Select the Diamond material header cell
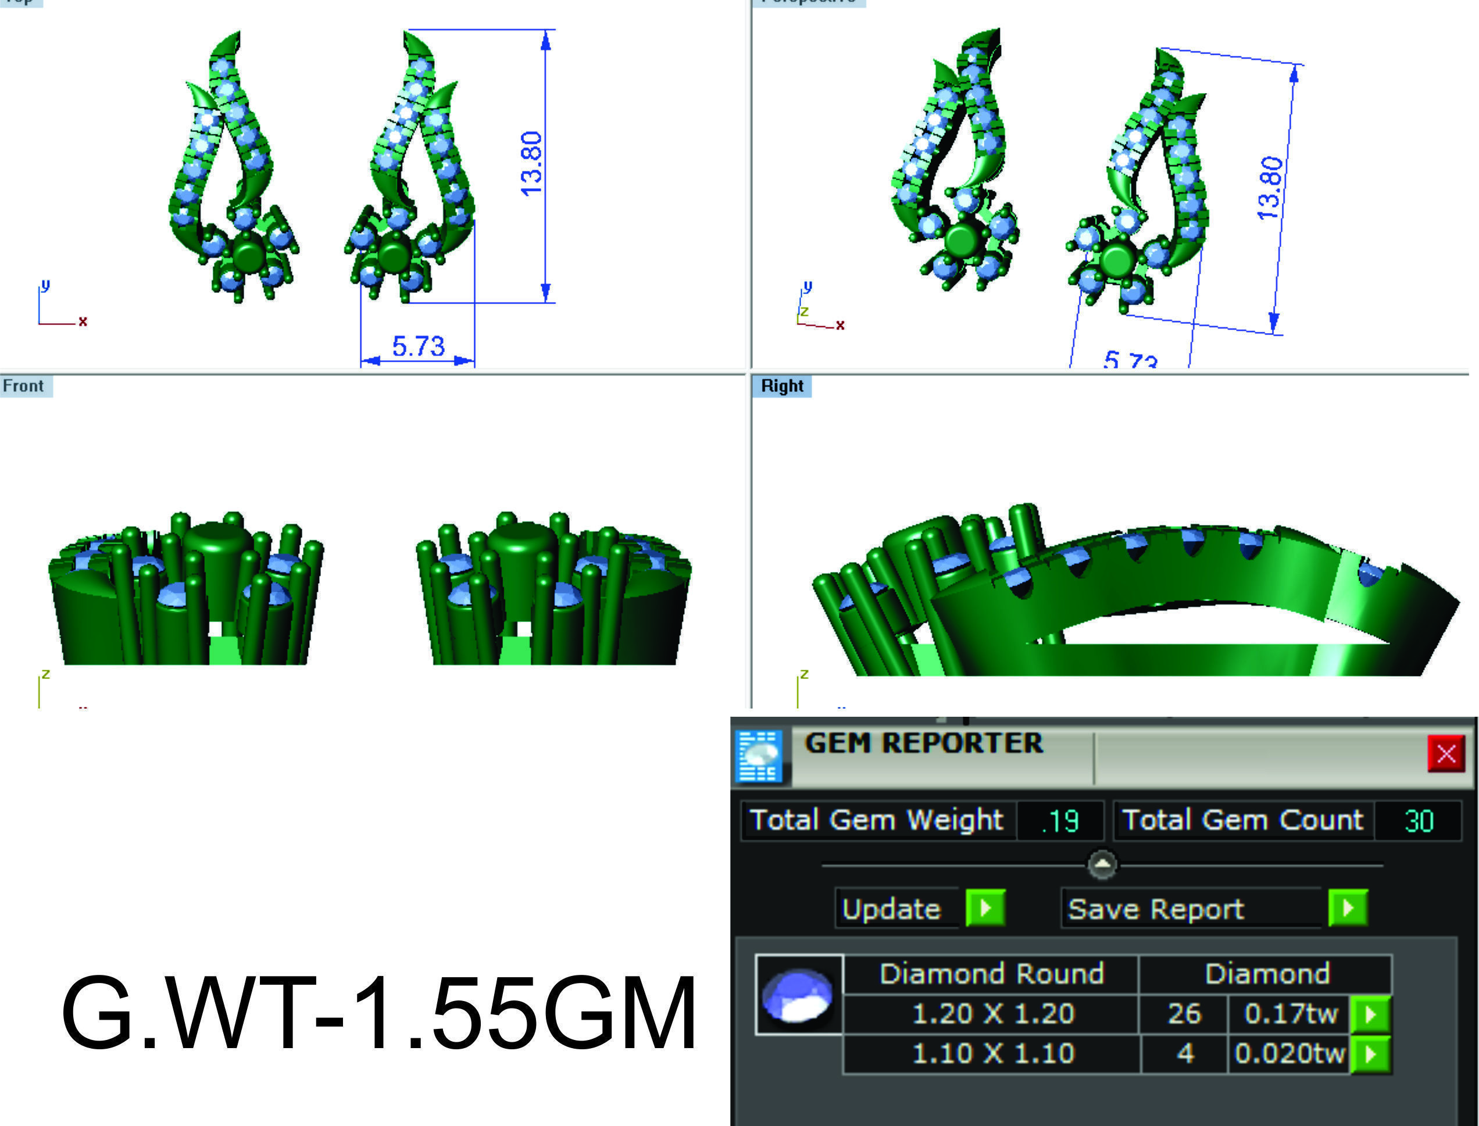1479x1126 pixels. (x=1267, y=974)
